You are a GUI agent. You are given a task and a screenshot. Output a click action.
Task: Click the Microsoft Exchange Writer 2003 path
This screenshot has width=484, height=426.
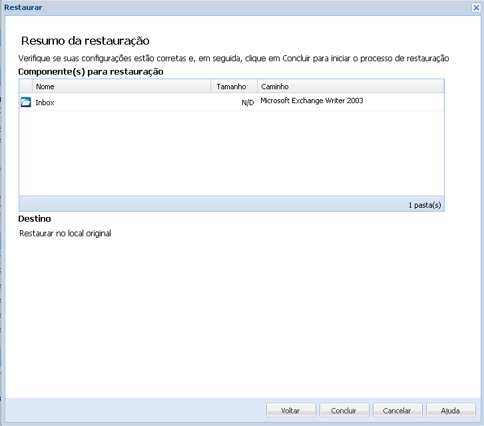(x=312, y=101)
